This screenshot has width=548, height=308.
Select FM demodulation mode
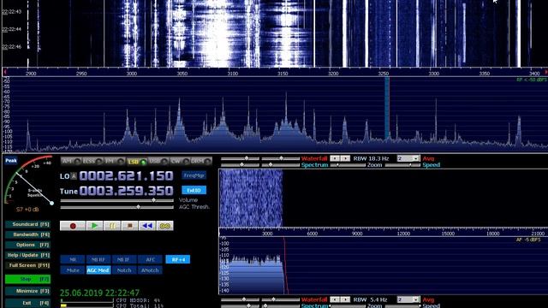pos(115,162)
